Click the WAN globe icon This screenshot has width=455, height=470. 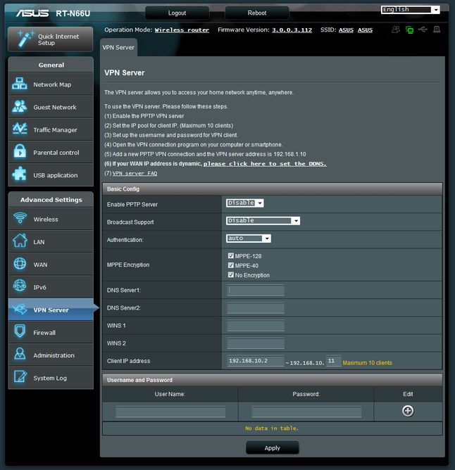[x=20, y=264]
